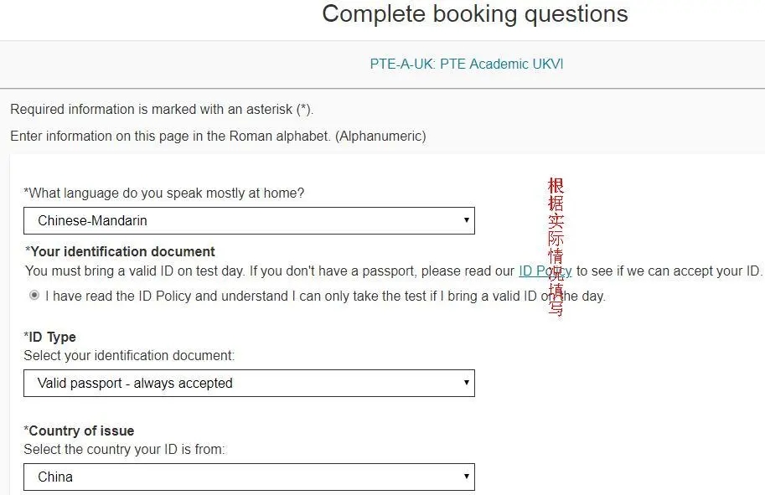Open the ID Policy link
765x495 pixels.
pos(545,271)
